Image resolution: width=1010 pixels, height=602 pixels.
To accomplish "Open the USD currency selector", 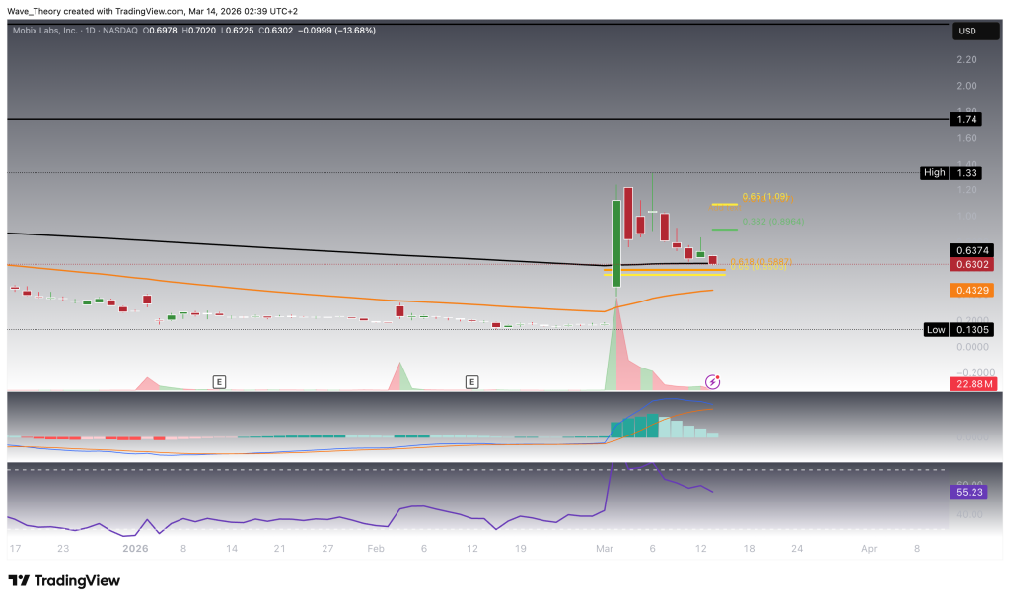I will pyautogui.click(x=971, y=32).
